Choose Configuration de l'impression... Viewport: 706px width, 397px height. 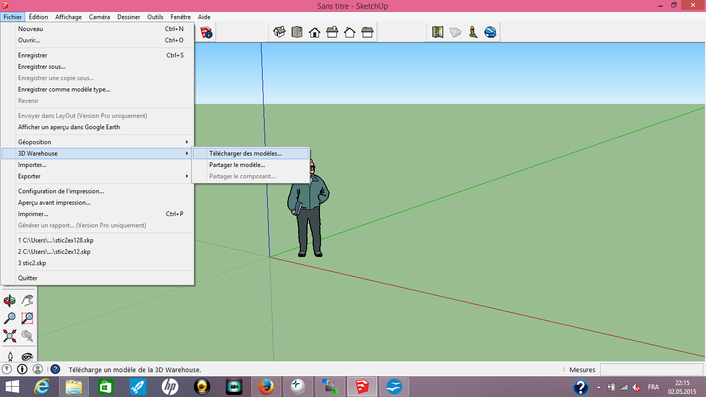98,191
